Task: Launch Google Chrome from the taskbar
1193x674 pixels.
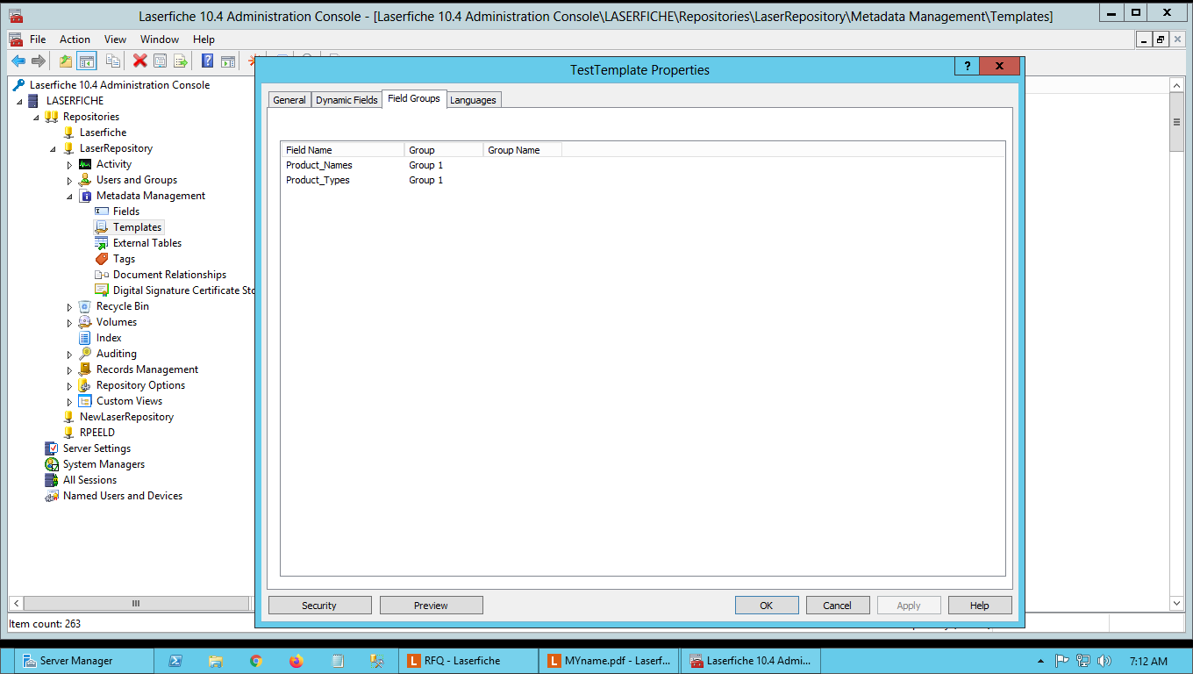Action: coord(255,661)
